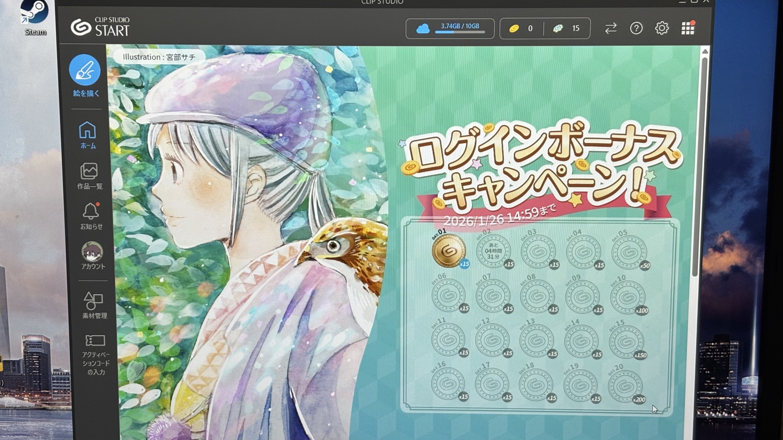Screen dimensions: 783x440
Task: Open the help question mark icon
Action: pos(636,28)
